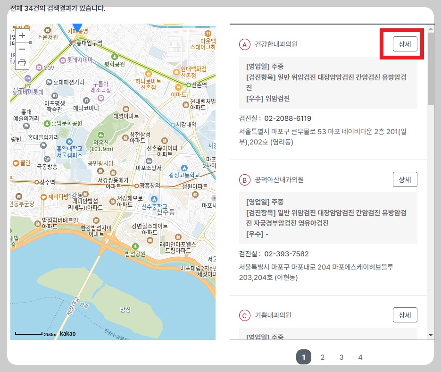Print the map view
Screen dimensions: 441x372
pyautogui.click(x=22, y=63)
